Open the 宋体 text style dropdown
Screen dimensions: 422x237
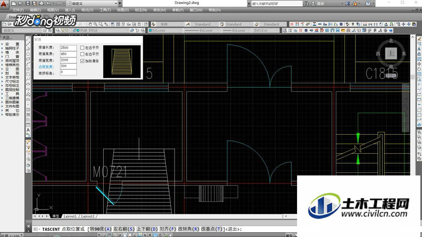170,24
